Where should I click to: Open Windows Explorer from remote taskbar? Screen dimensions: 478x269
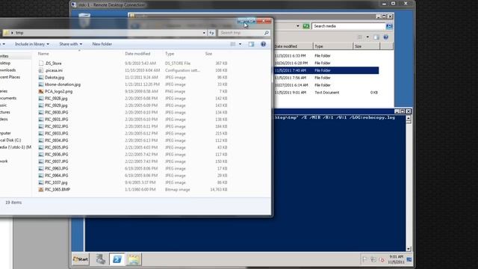click(x=134, y=259)
